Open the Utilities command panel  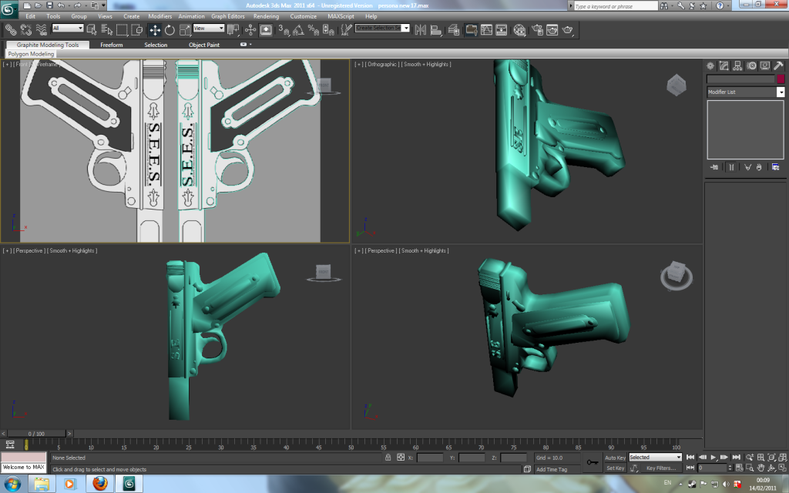[778, 66]
